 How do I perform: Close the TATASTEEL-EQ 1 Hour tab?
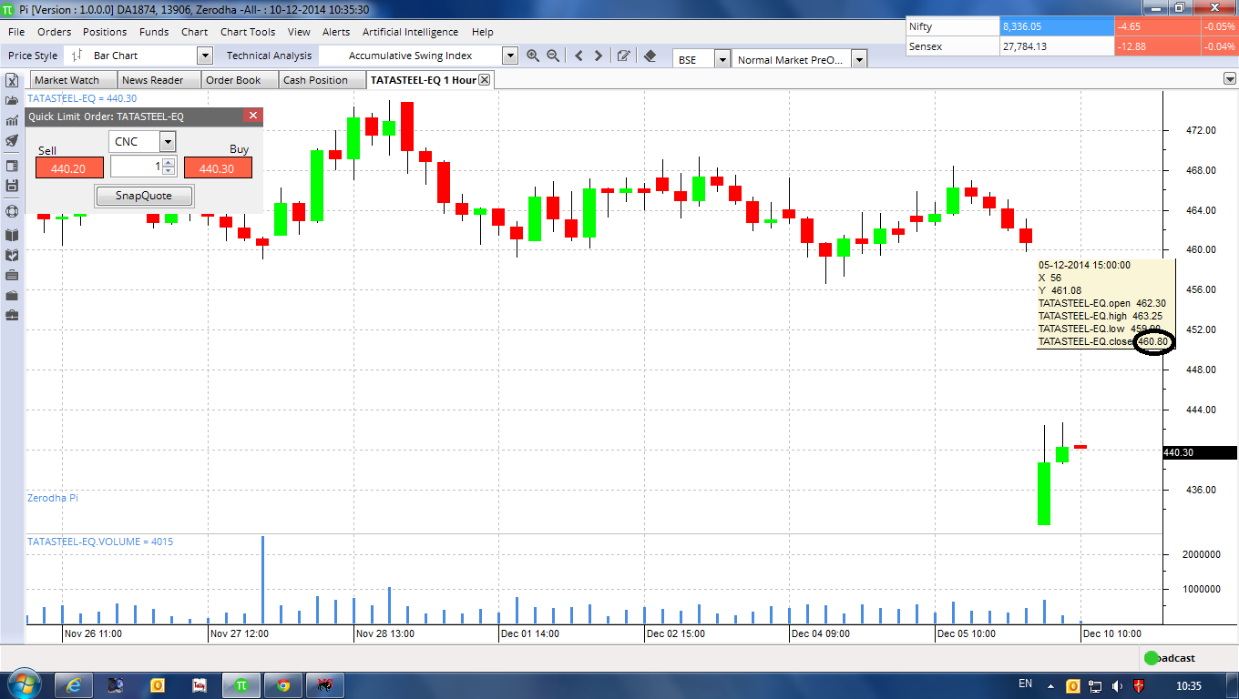(485, 80)
